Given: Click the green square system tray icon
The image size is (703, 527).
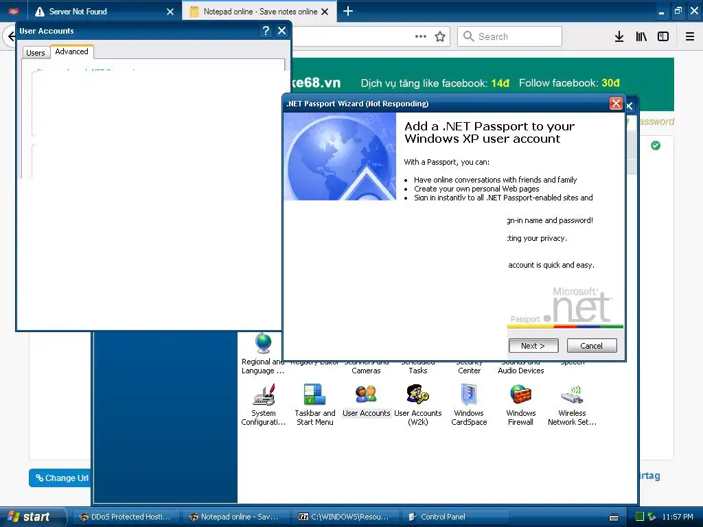Looking at the screenshot, I should [640, 517].
